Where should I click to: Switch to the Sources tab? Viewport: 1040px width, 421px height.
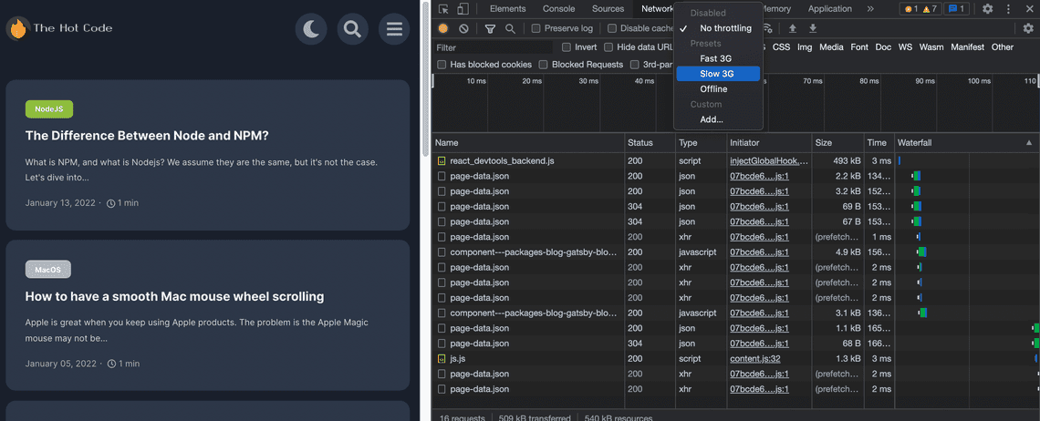(608, 8)
